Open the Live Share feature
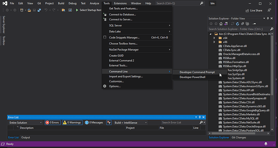Viewport: 278px width, 148px height. [x=254, y=10]
